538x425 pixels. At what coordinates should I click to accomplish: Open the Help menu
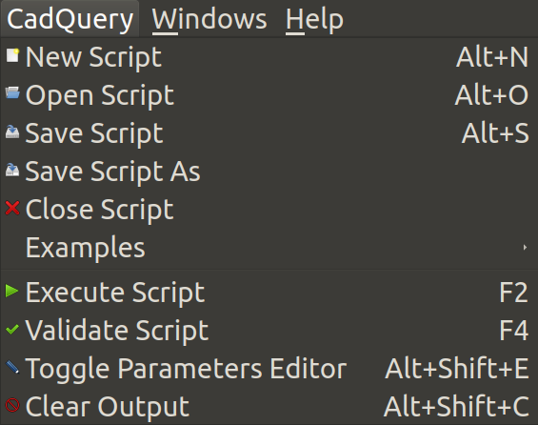(x=314, y=19)
